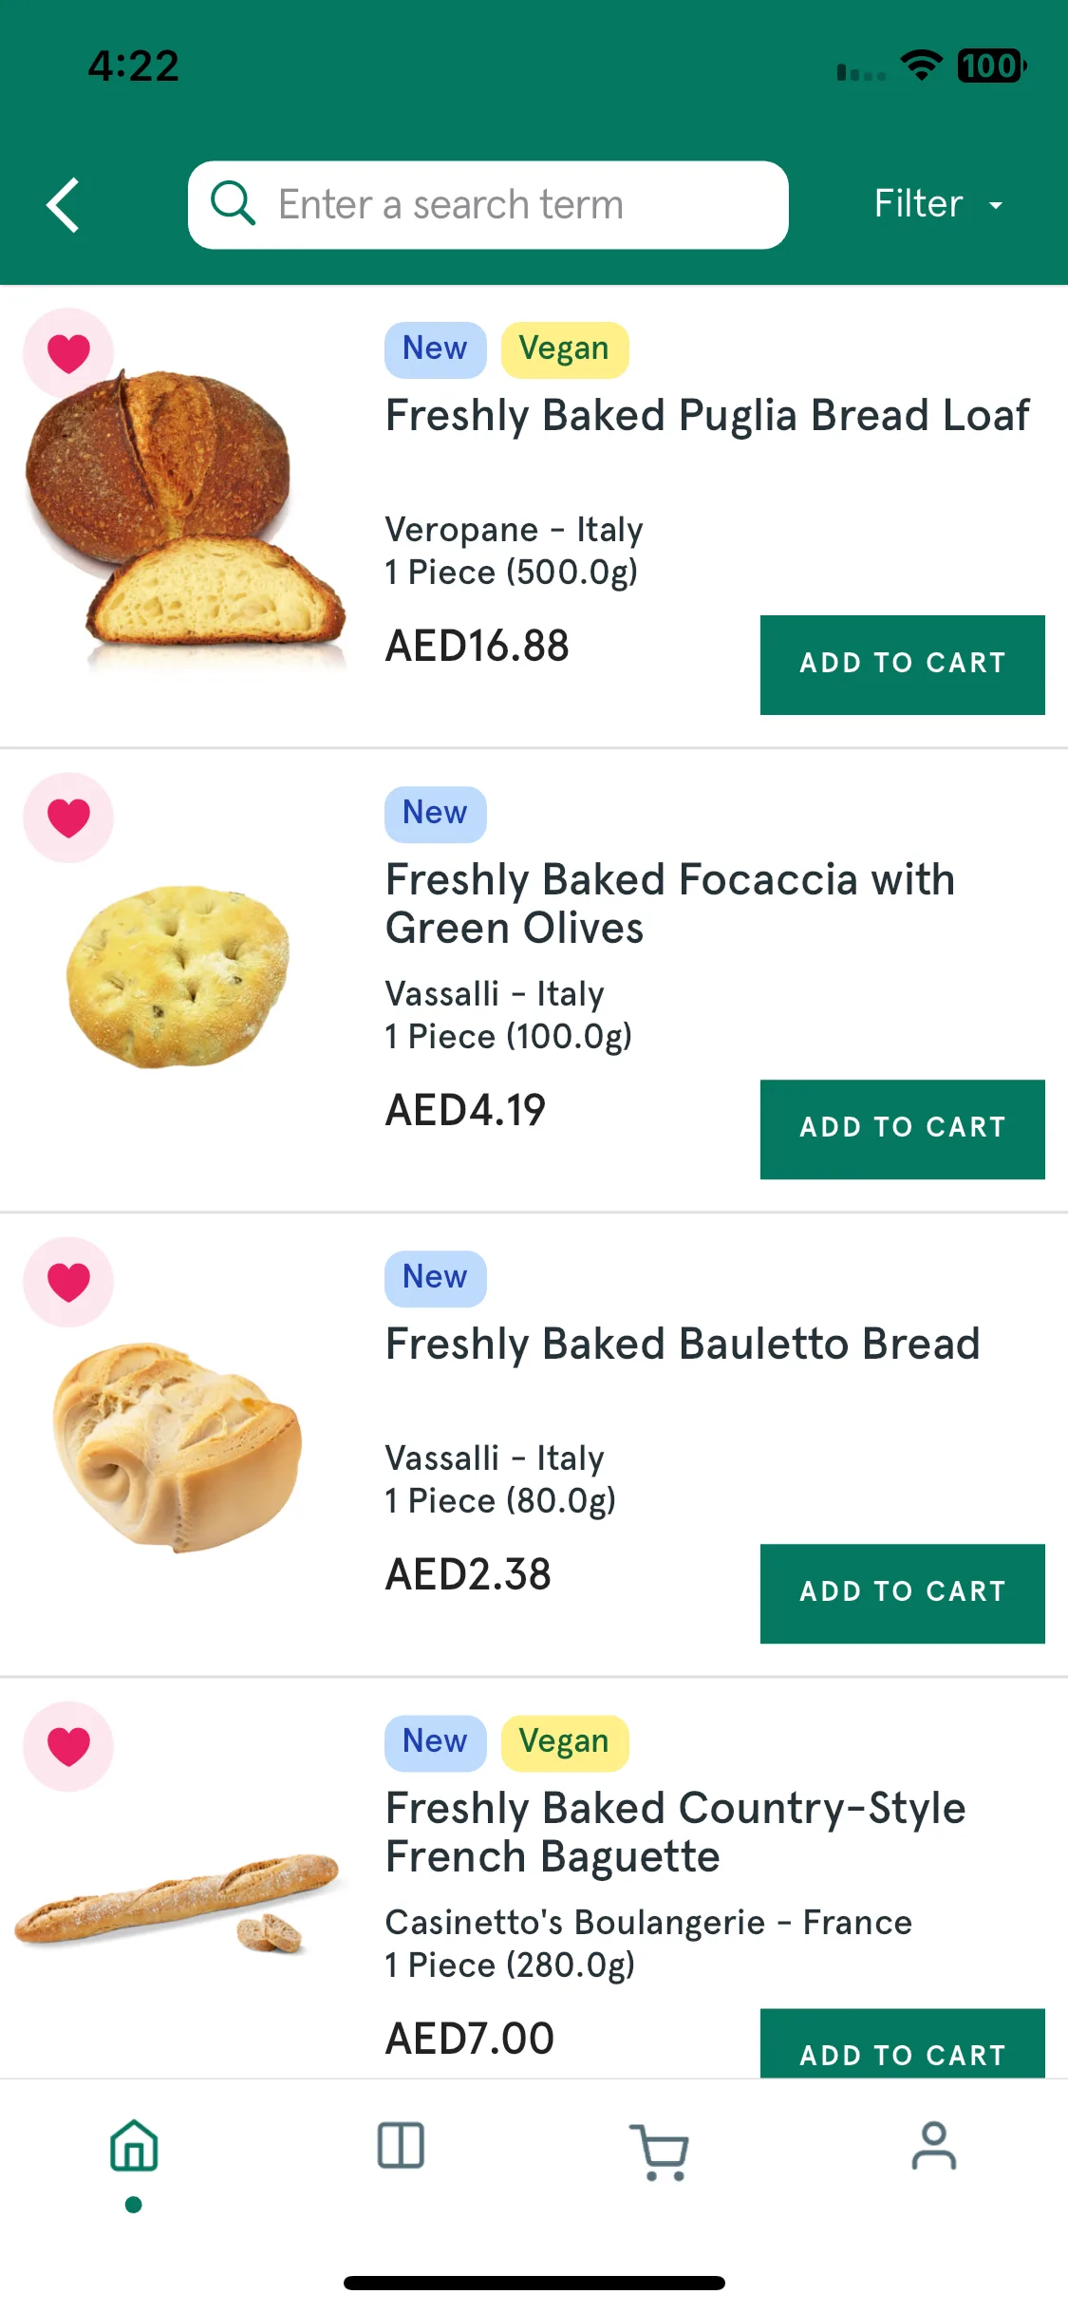The height and width of the screenshot is (2313, 1068).
Task: Open the Home tab icon
Action: coord(134,2146)
